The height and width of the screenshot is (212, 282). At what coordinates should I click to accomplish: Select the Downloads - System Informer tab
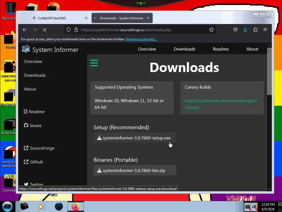coord(122,18)
